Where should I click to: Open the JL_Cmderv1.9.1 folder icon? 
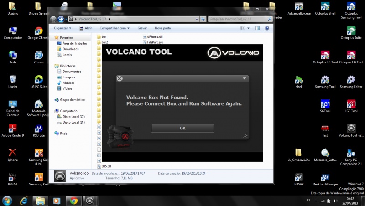[x=299, y=155]
